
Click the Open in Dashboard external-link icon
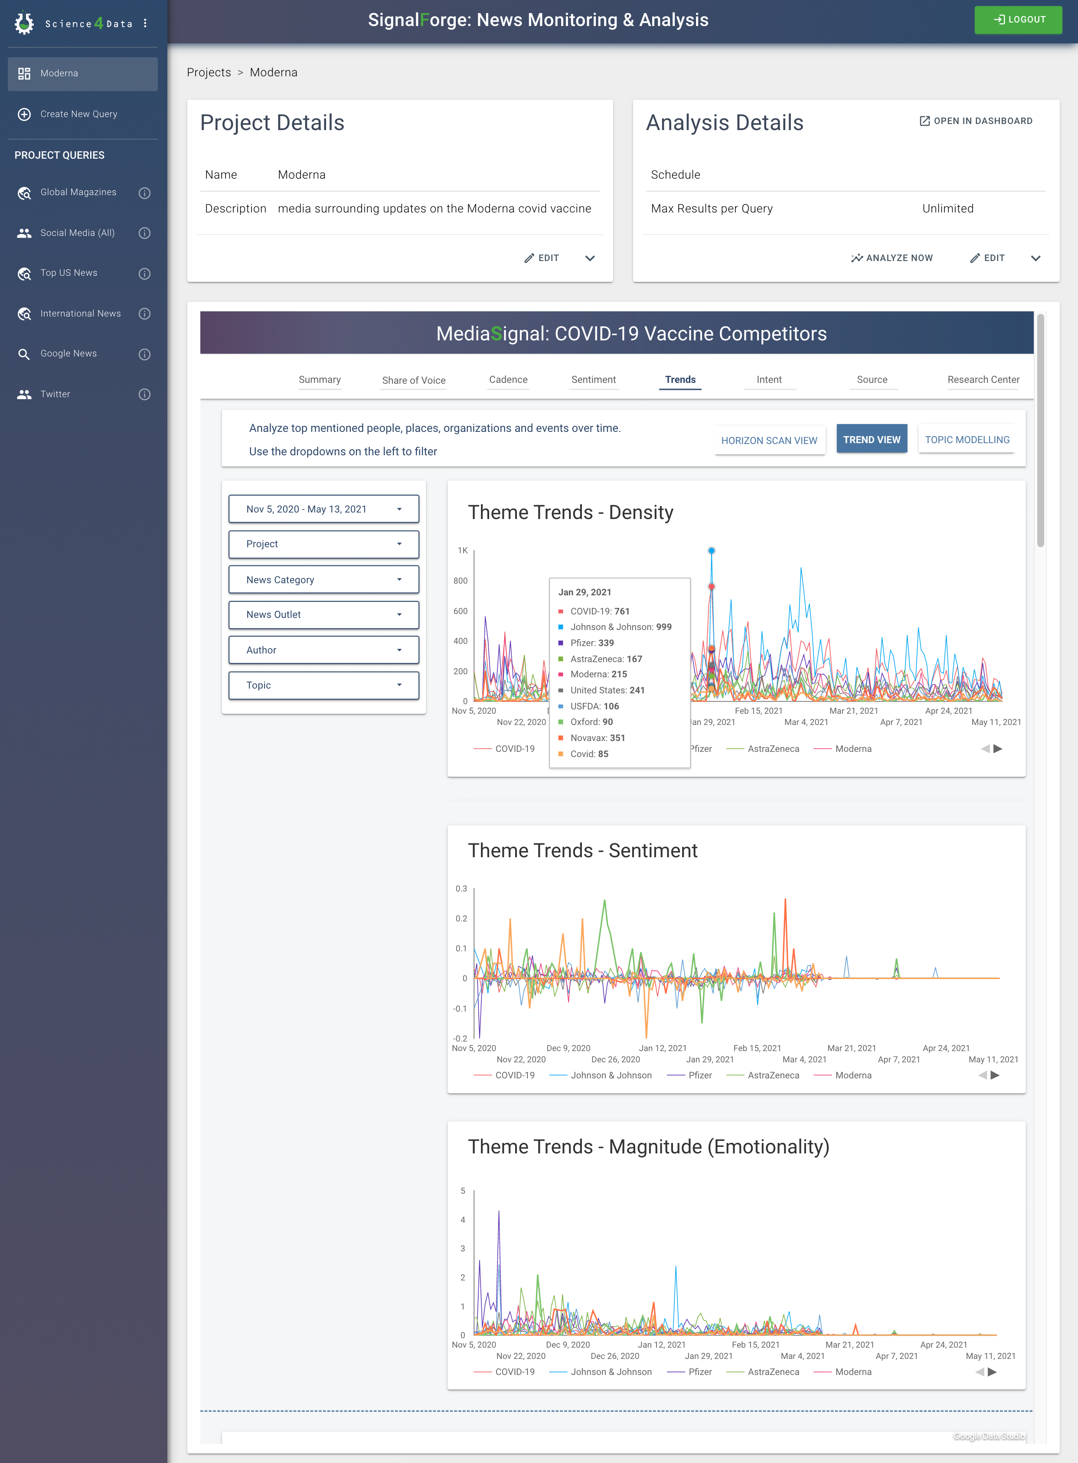click(924, 121)
